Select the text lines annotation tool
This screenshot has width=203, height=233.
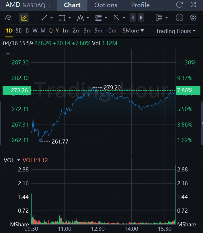tap(98, 18)
